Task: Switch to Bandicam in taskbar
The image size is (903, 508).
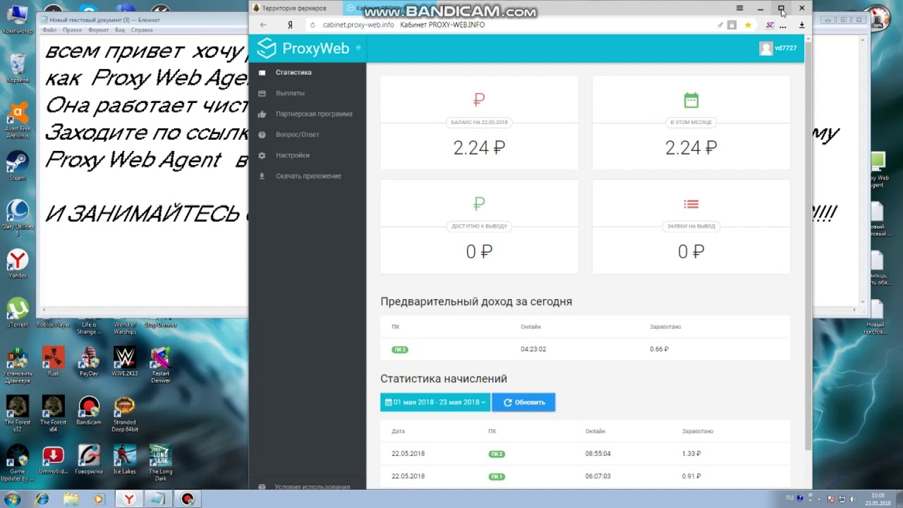Action: (x=188, y=499)
